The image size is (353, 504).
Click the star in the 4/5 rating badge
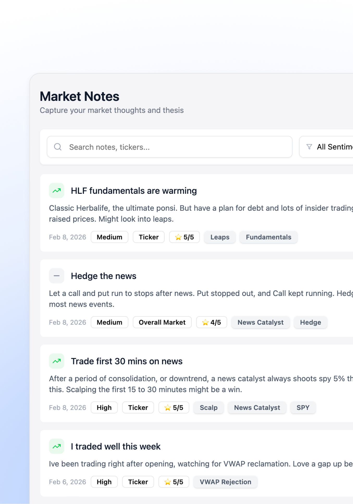tap(206, 322)
